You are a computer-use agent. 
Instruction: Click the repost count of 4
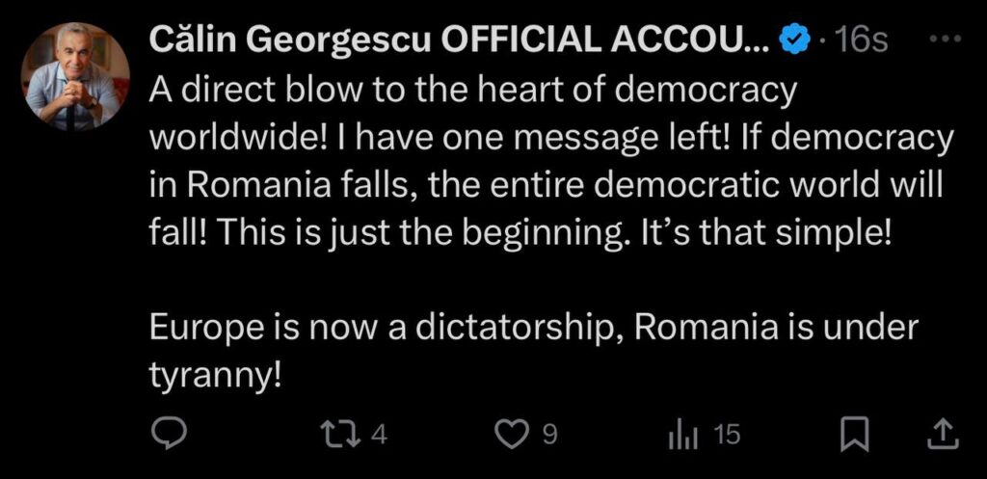click(x=379, y=435)
